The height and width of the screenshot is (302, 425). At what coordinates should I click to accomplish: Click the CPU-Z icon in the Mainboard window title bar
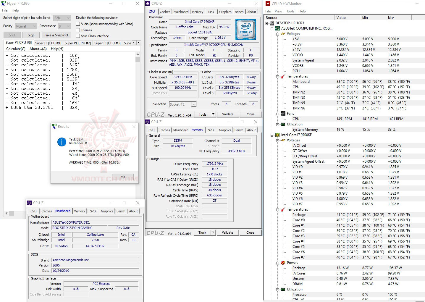tap(29, 203)
